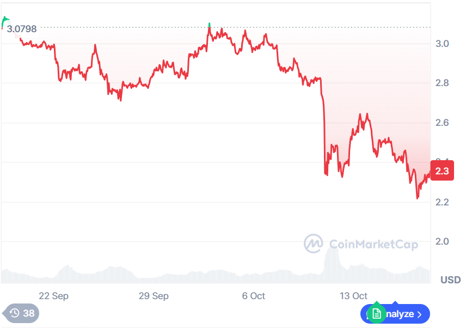Image resolution: width=466 pixels, height=328 pixels.
Task: Click the USD currency label
Action: [450, 280]
